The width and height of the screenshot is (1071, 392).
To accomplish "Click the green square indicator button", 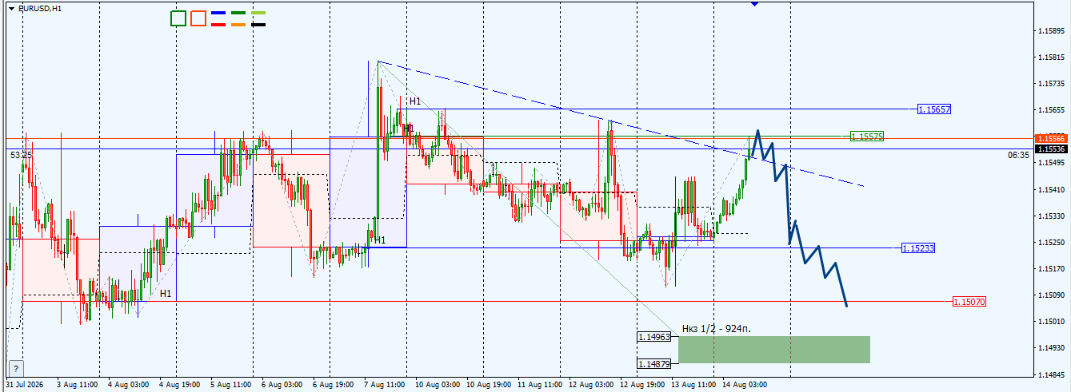I will [x=178, y=18].
